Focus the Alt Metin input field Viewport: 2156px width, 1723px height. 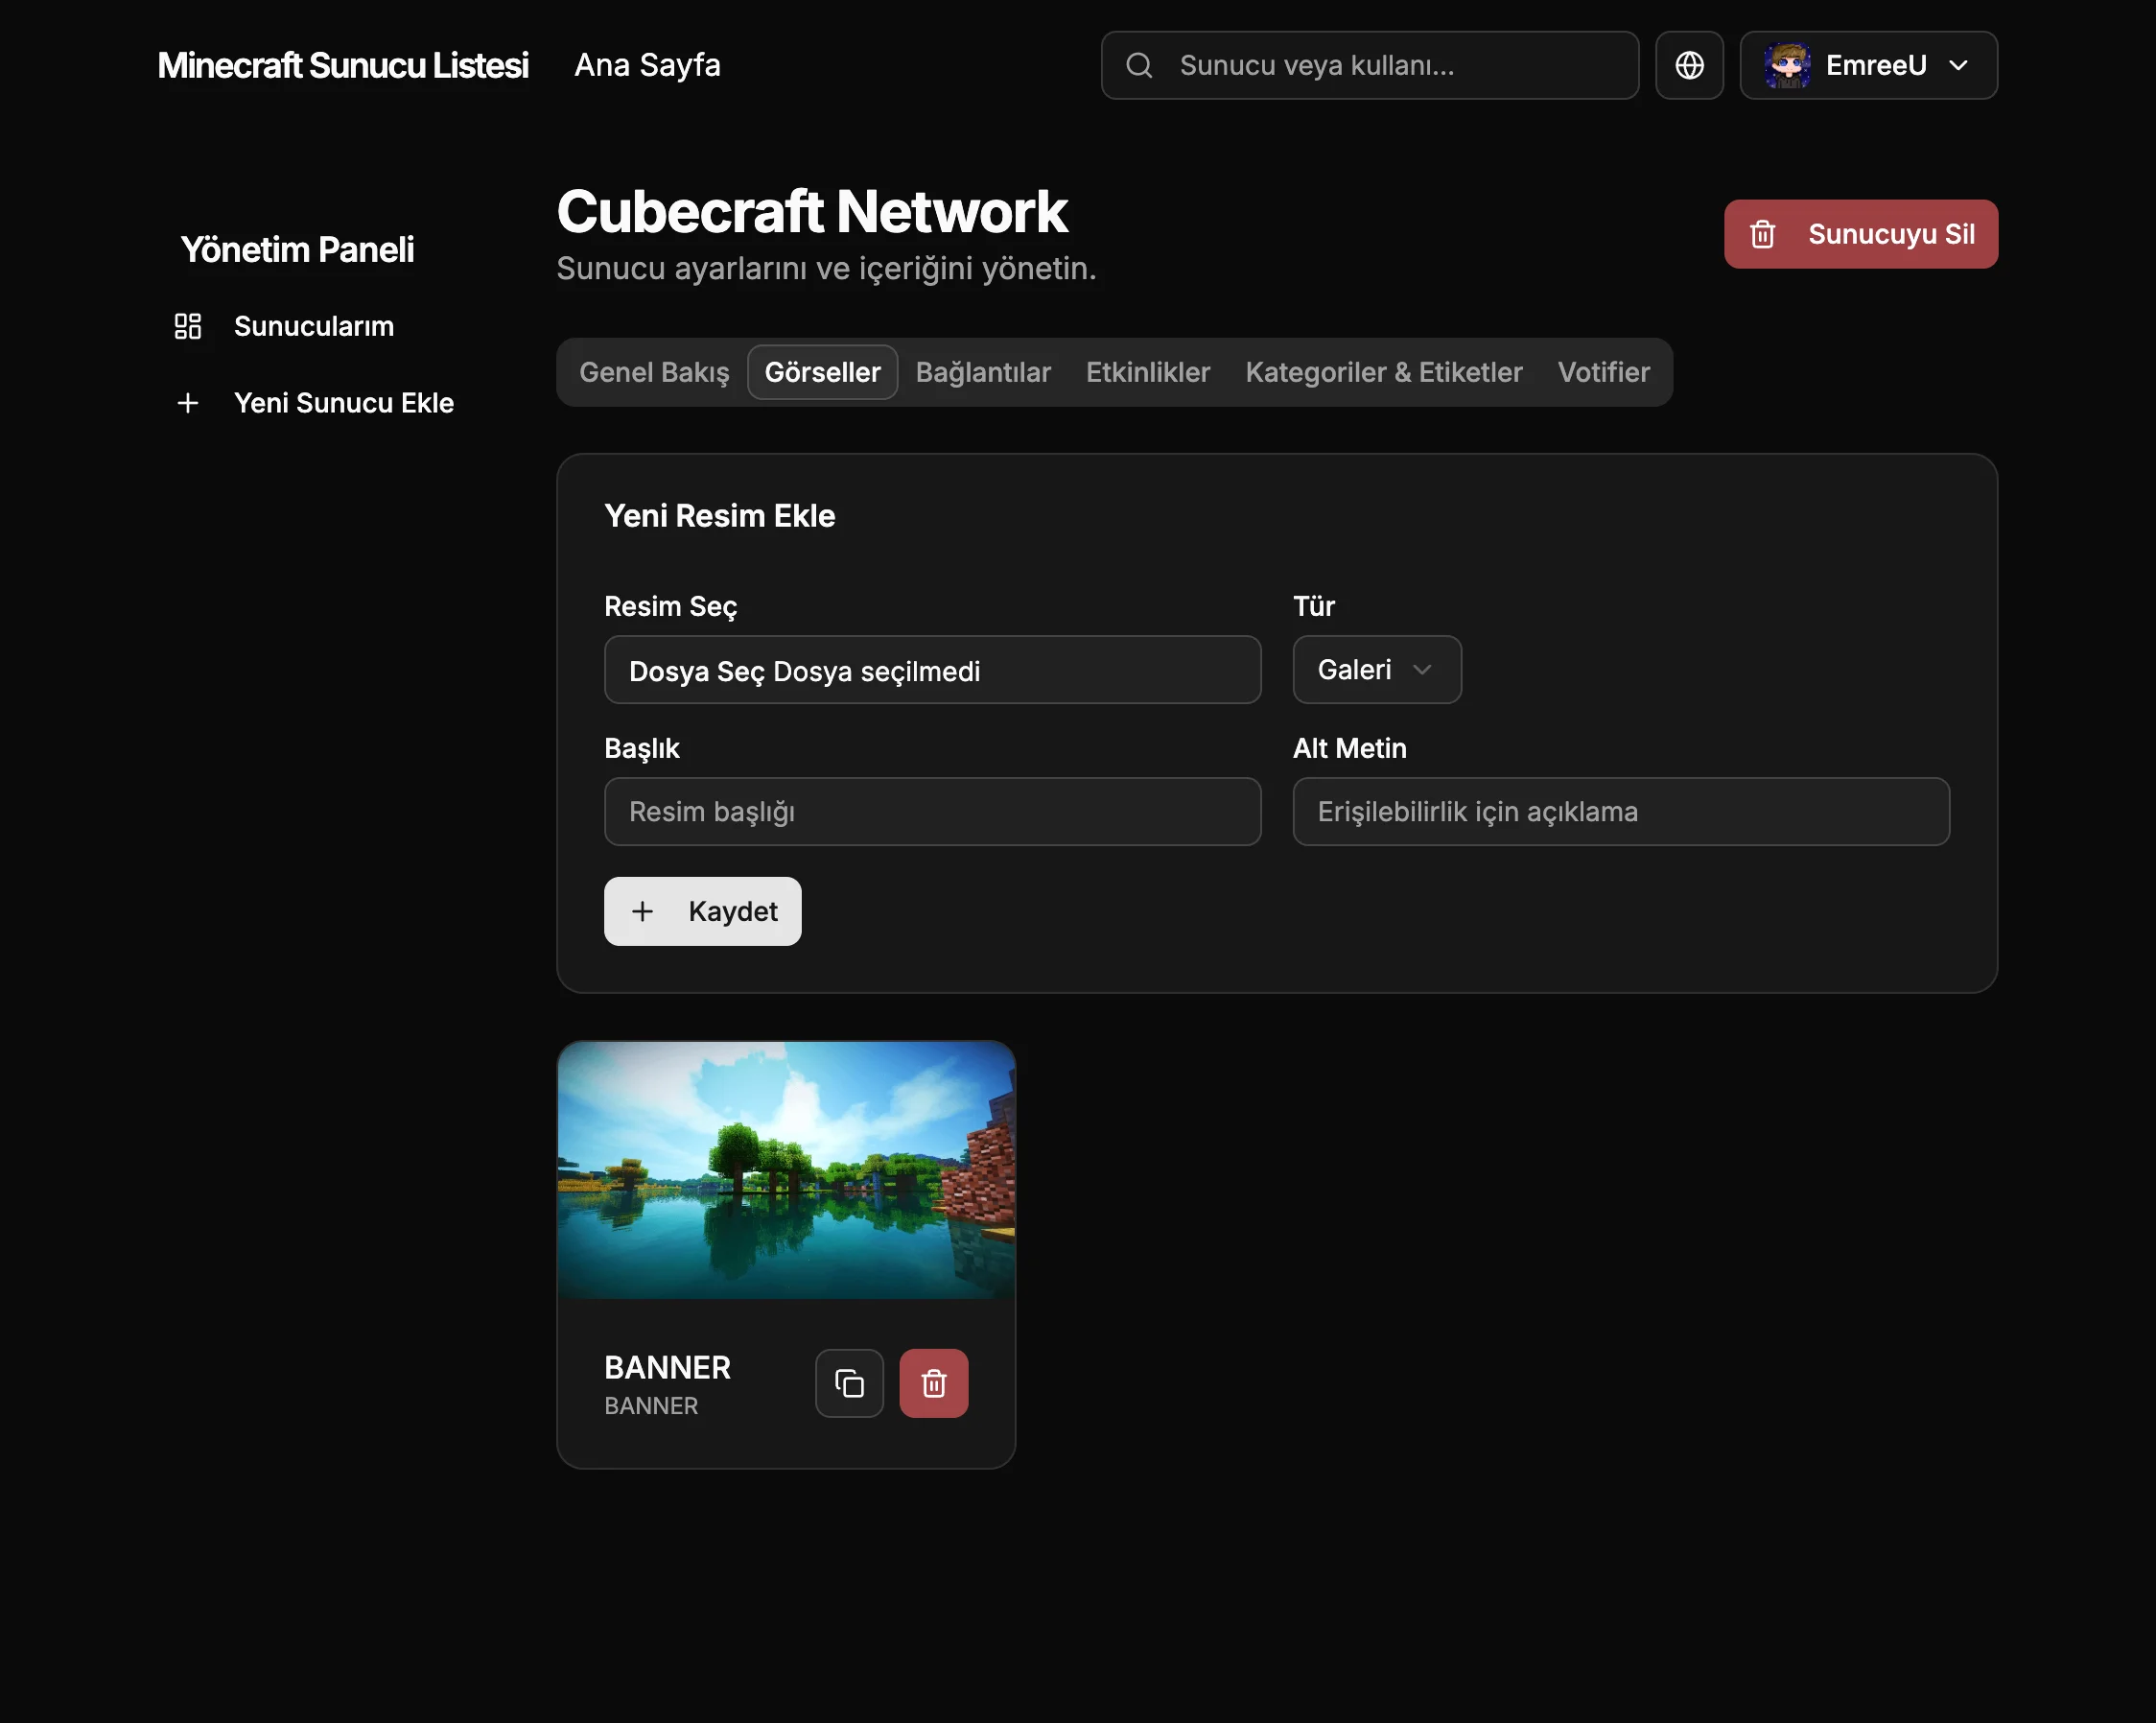1620,812
